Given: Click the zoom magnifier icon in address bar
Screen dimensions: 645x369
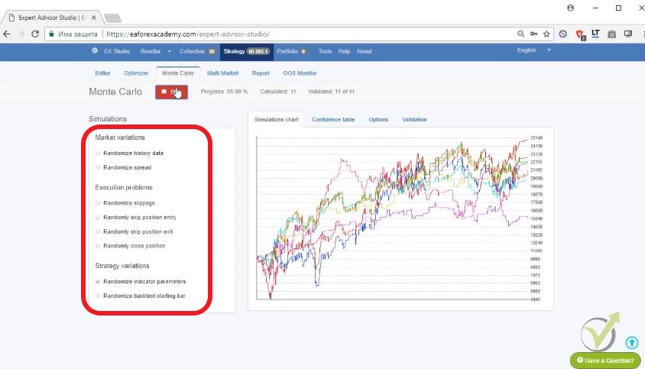Looking at the screenshot, I should (x=520, y=34).
